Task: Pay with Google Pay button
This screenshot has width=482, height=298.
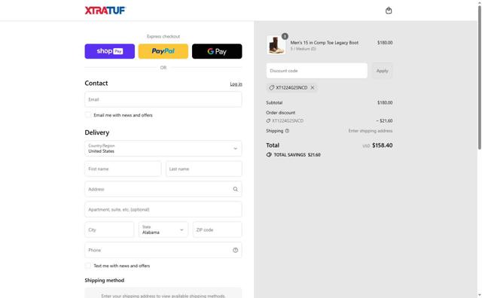Action: 217,51
